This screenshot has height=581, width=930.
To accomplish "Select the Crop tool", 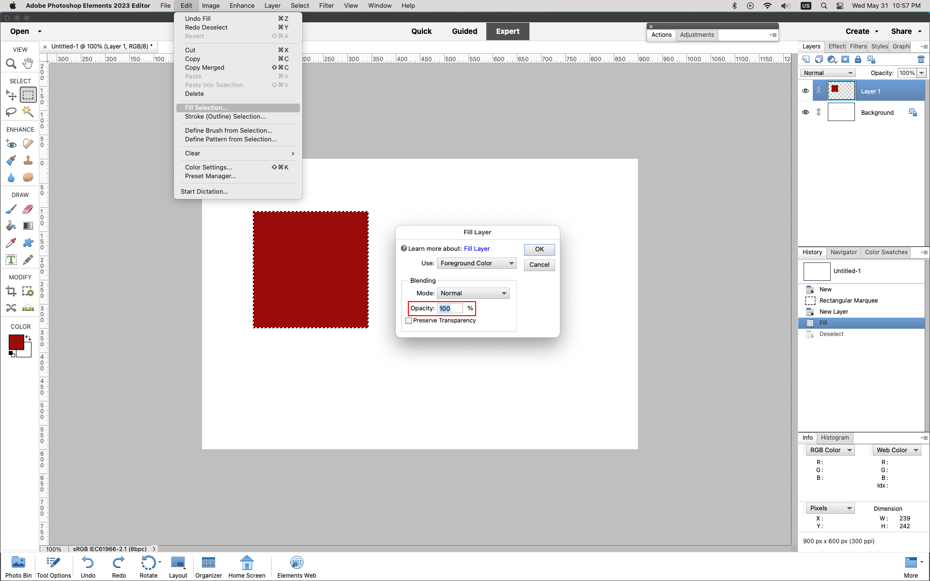I will click(x=11, y=291).
